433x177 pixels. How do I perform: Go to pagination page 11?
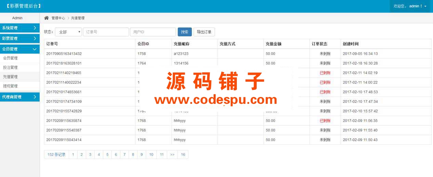[x=162, y=155]
